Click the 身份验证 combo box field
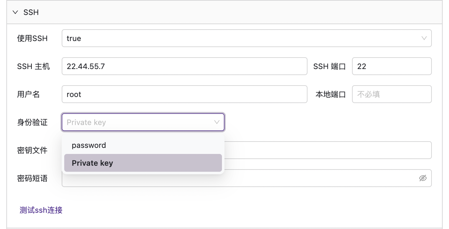The image size is (449, 229). (143, 122)
